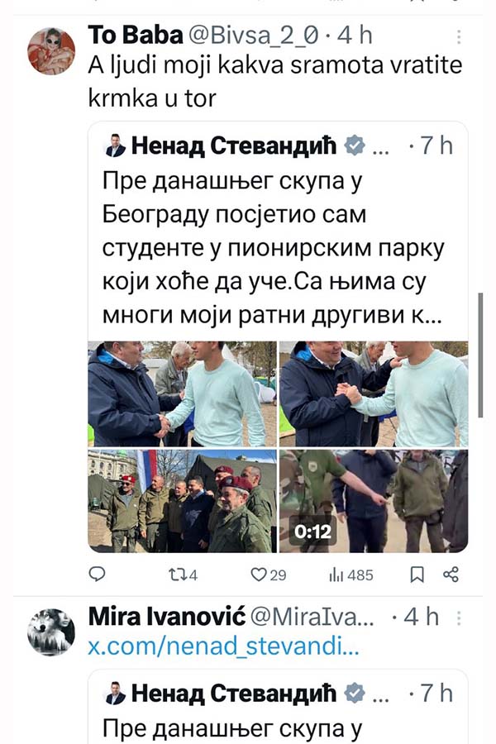Click the vertical scrollbar on the right edge
496x744 pixels.
coord(480,355)
